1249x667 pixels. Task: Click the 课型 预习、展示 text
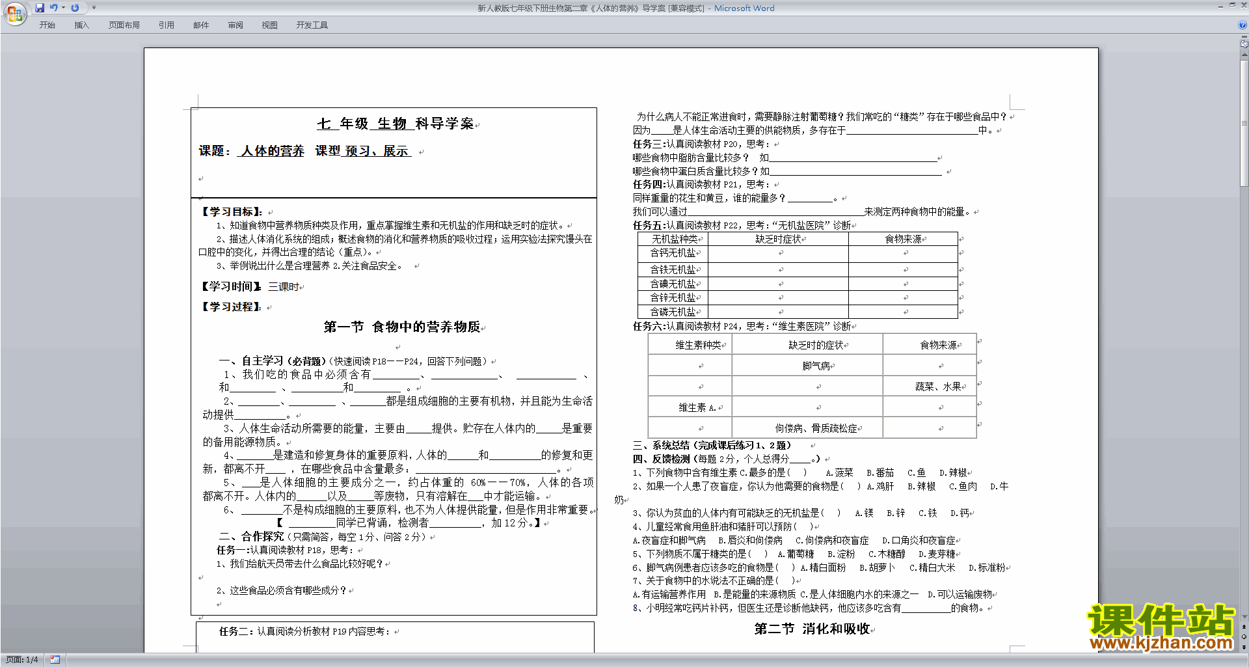363,151
